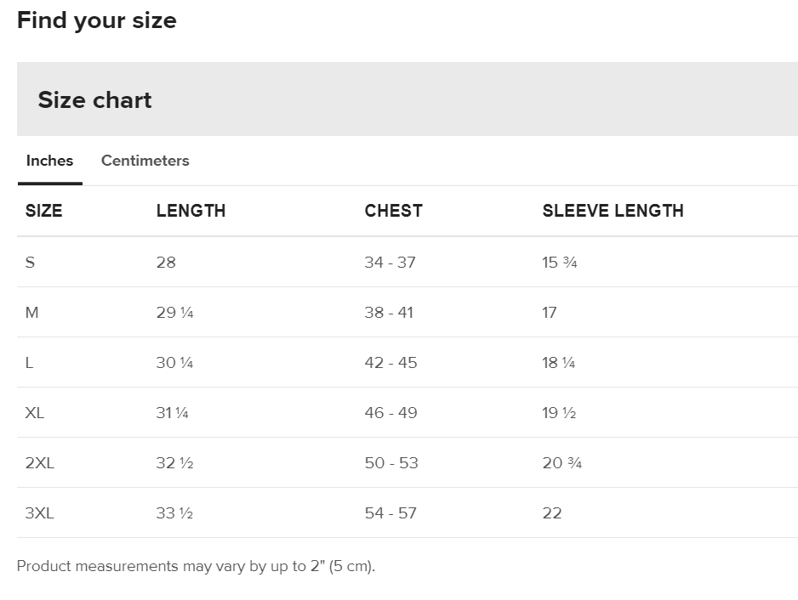Select the S size row label
798x600 pixels.
point(30,262)
